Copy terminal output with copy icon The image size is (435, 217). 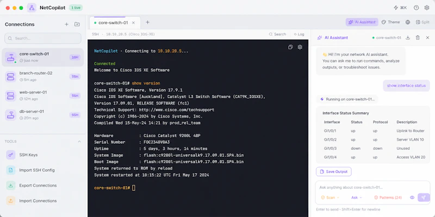[290, 47]
